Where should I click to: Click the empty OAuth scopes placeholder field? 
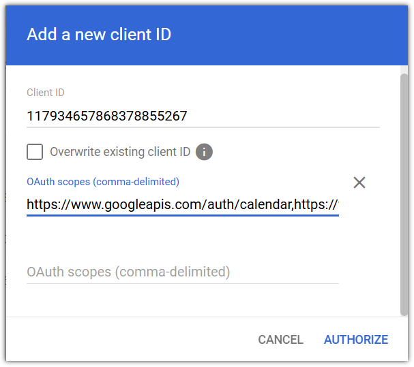pos(183,272)
